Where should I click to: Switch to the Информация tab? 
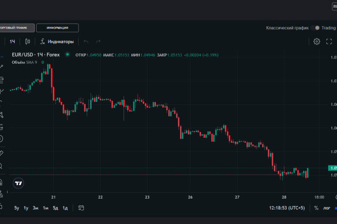57,28
